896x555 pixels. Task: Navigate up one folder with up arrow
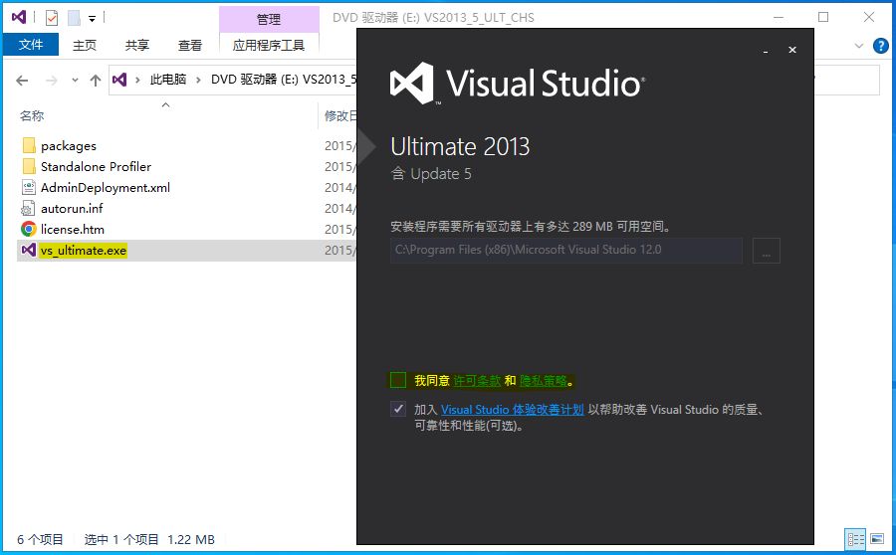point(96,80)
